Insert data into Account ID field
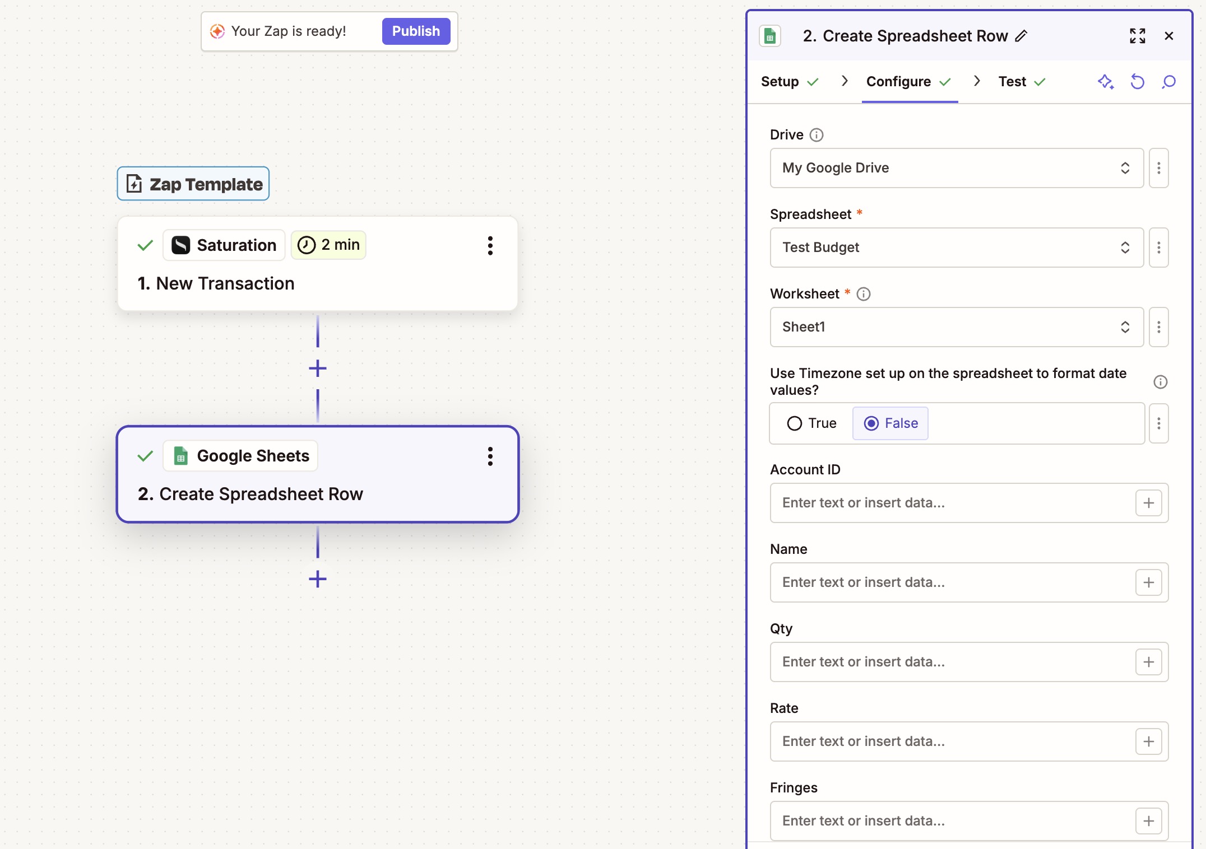Image resolution: width=1206 pixels, height=849 pixels. click(x=1149, y=503)
